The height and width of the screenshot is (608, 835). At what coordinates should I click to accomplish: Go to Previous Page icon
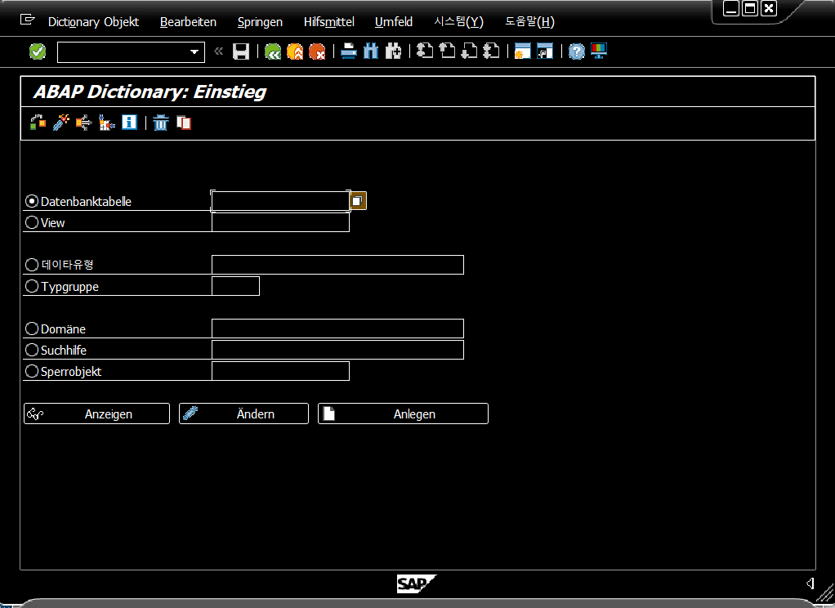coord(447,51)
